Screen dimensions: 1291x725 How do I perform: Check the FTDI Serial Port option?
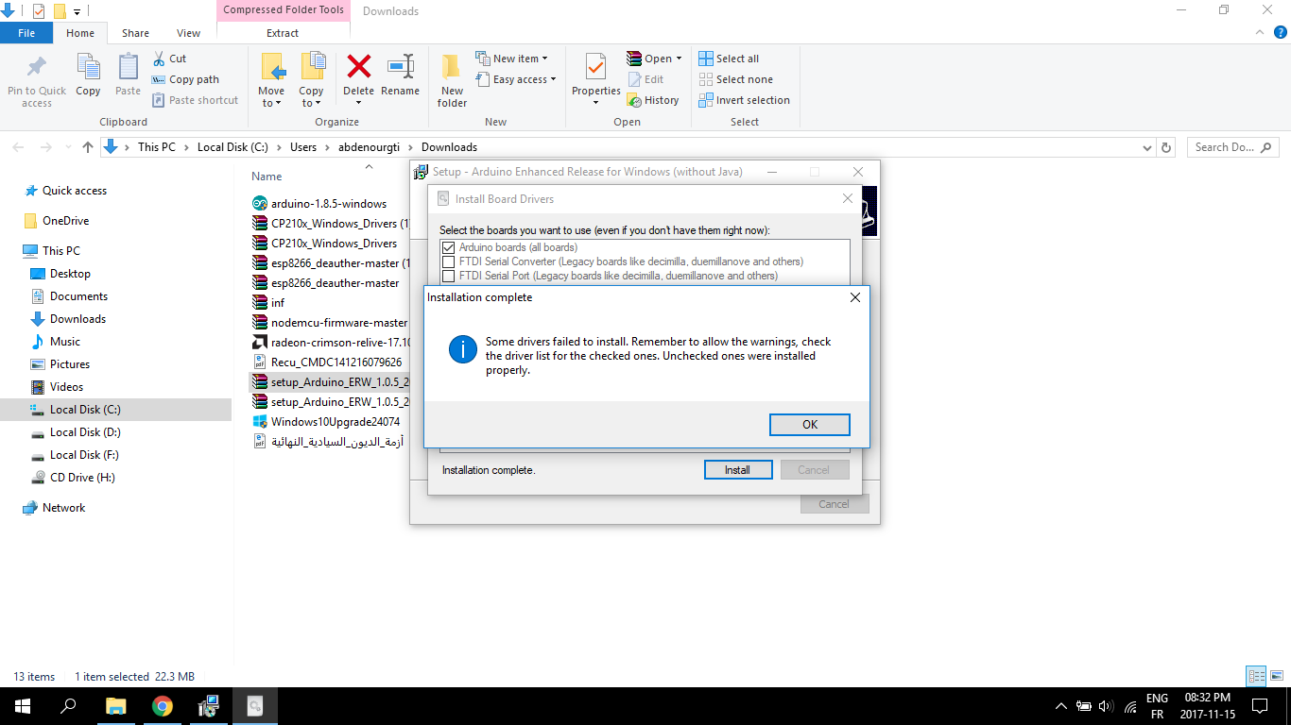tap(448, 276)
